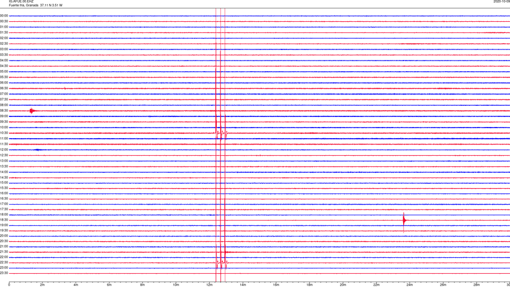Click the 21:00 trace time label

[x=4, y=247]
